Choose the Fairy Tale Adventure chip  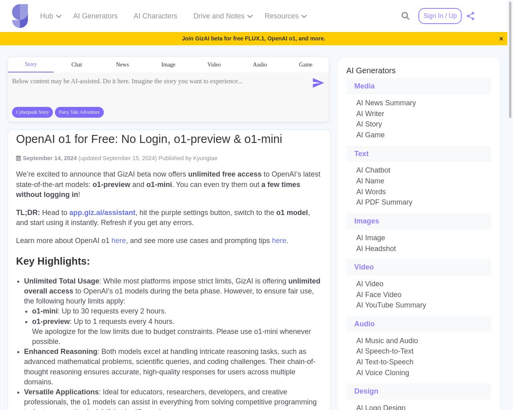(79, 112)
